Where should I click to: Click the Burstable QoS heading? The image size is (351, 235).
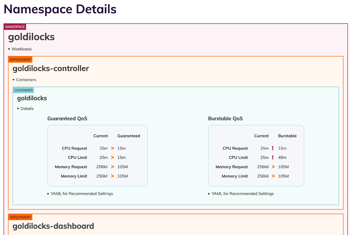pos(225,119)
